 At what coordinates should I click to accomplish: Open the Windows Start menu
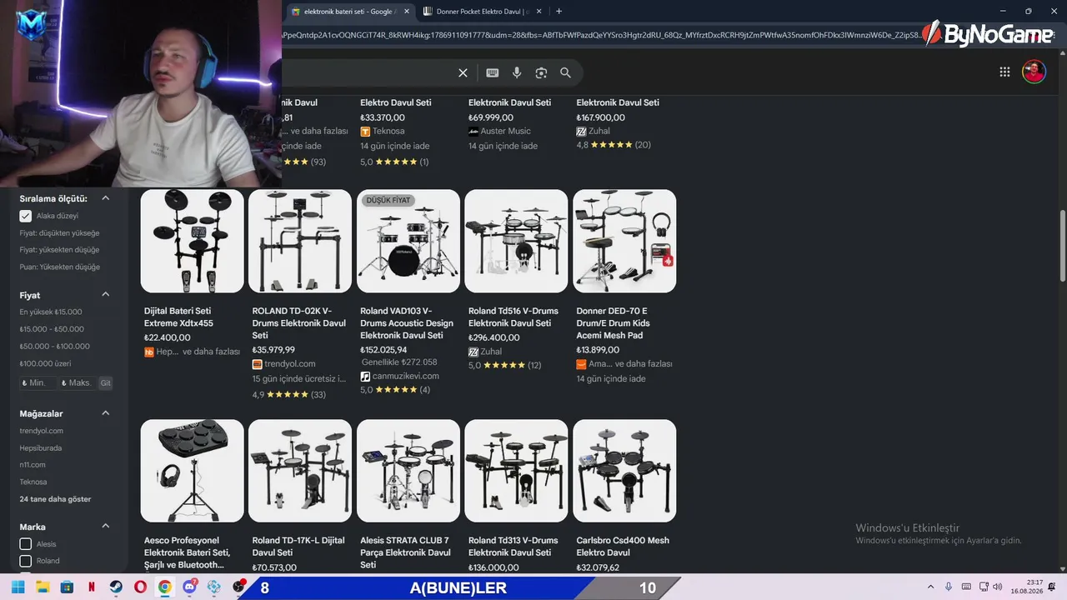tap(18, 587)
